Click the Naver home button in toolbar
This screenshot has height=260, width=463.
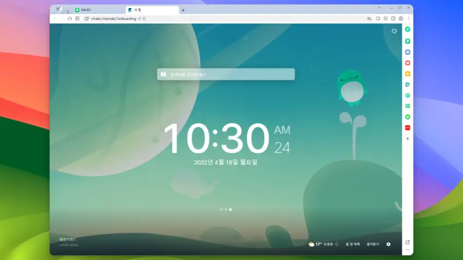(x=77, y=18)
